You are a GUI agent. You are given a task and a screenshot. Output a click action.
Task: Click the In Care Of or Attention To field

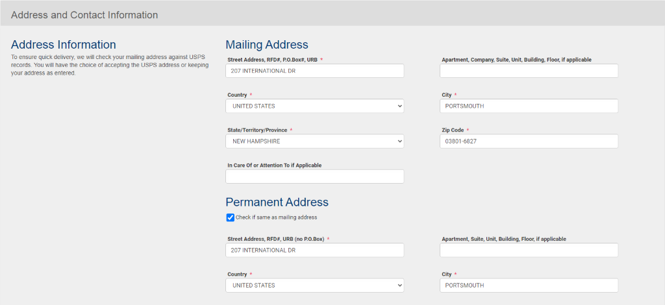315,177
